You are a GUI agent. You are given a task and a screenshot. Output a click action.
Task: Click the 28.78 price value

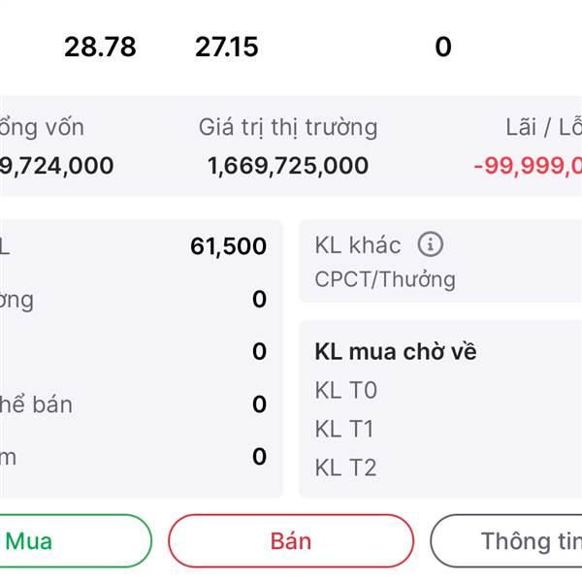[100, 47]
